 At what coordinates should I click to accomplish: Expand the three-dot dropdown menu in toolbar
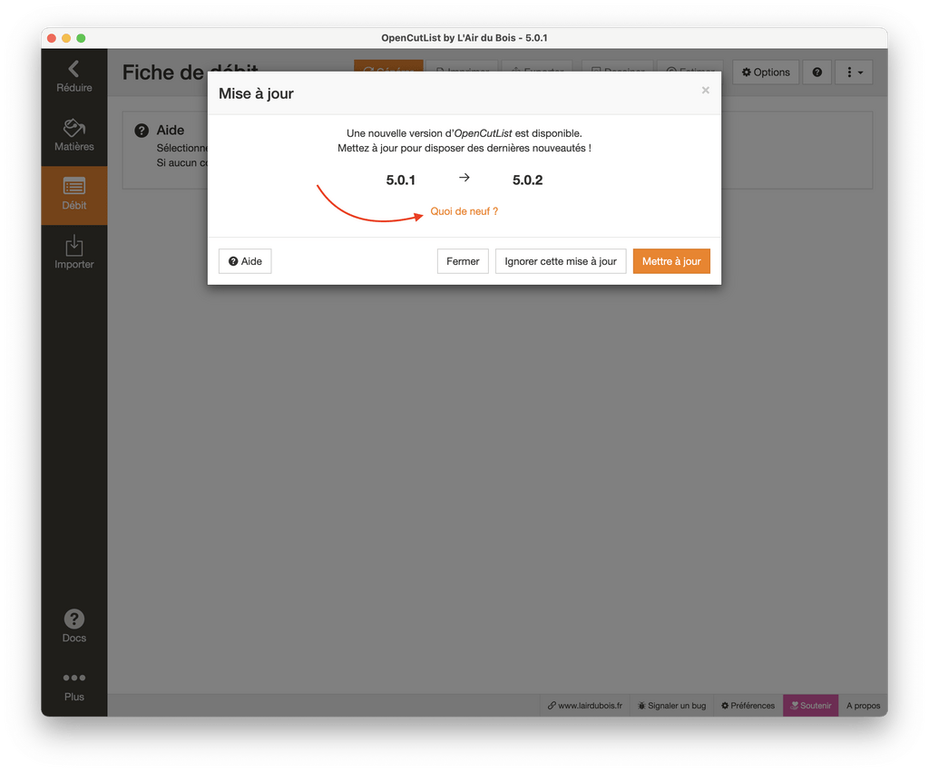click(x=854, y=73)
